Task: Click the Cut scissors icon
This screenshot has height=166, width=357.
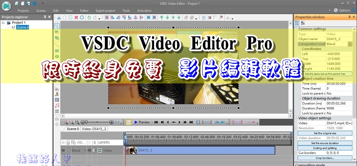Action: coord(59,17)
